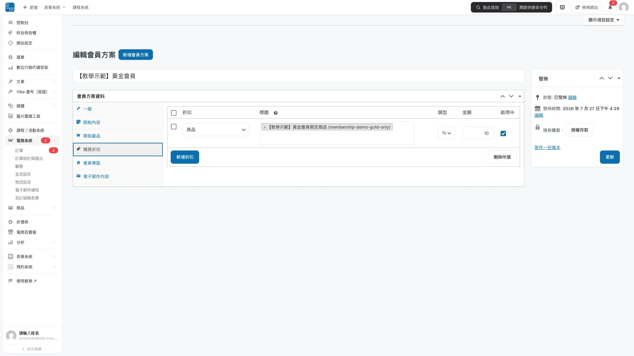Select the 購買折扣 tab
The width and height of the screenshot is (634, 356).
tap(118, 150)
